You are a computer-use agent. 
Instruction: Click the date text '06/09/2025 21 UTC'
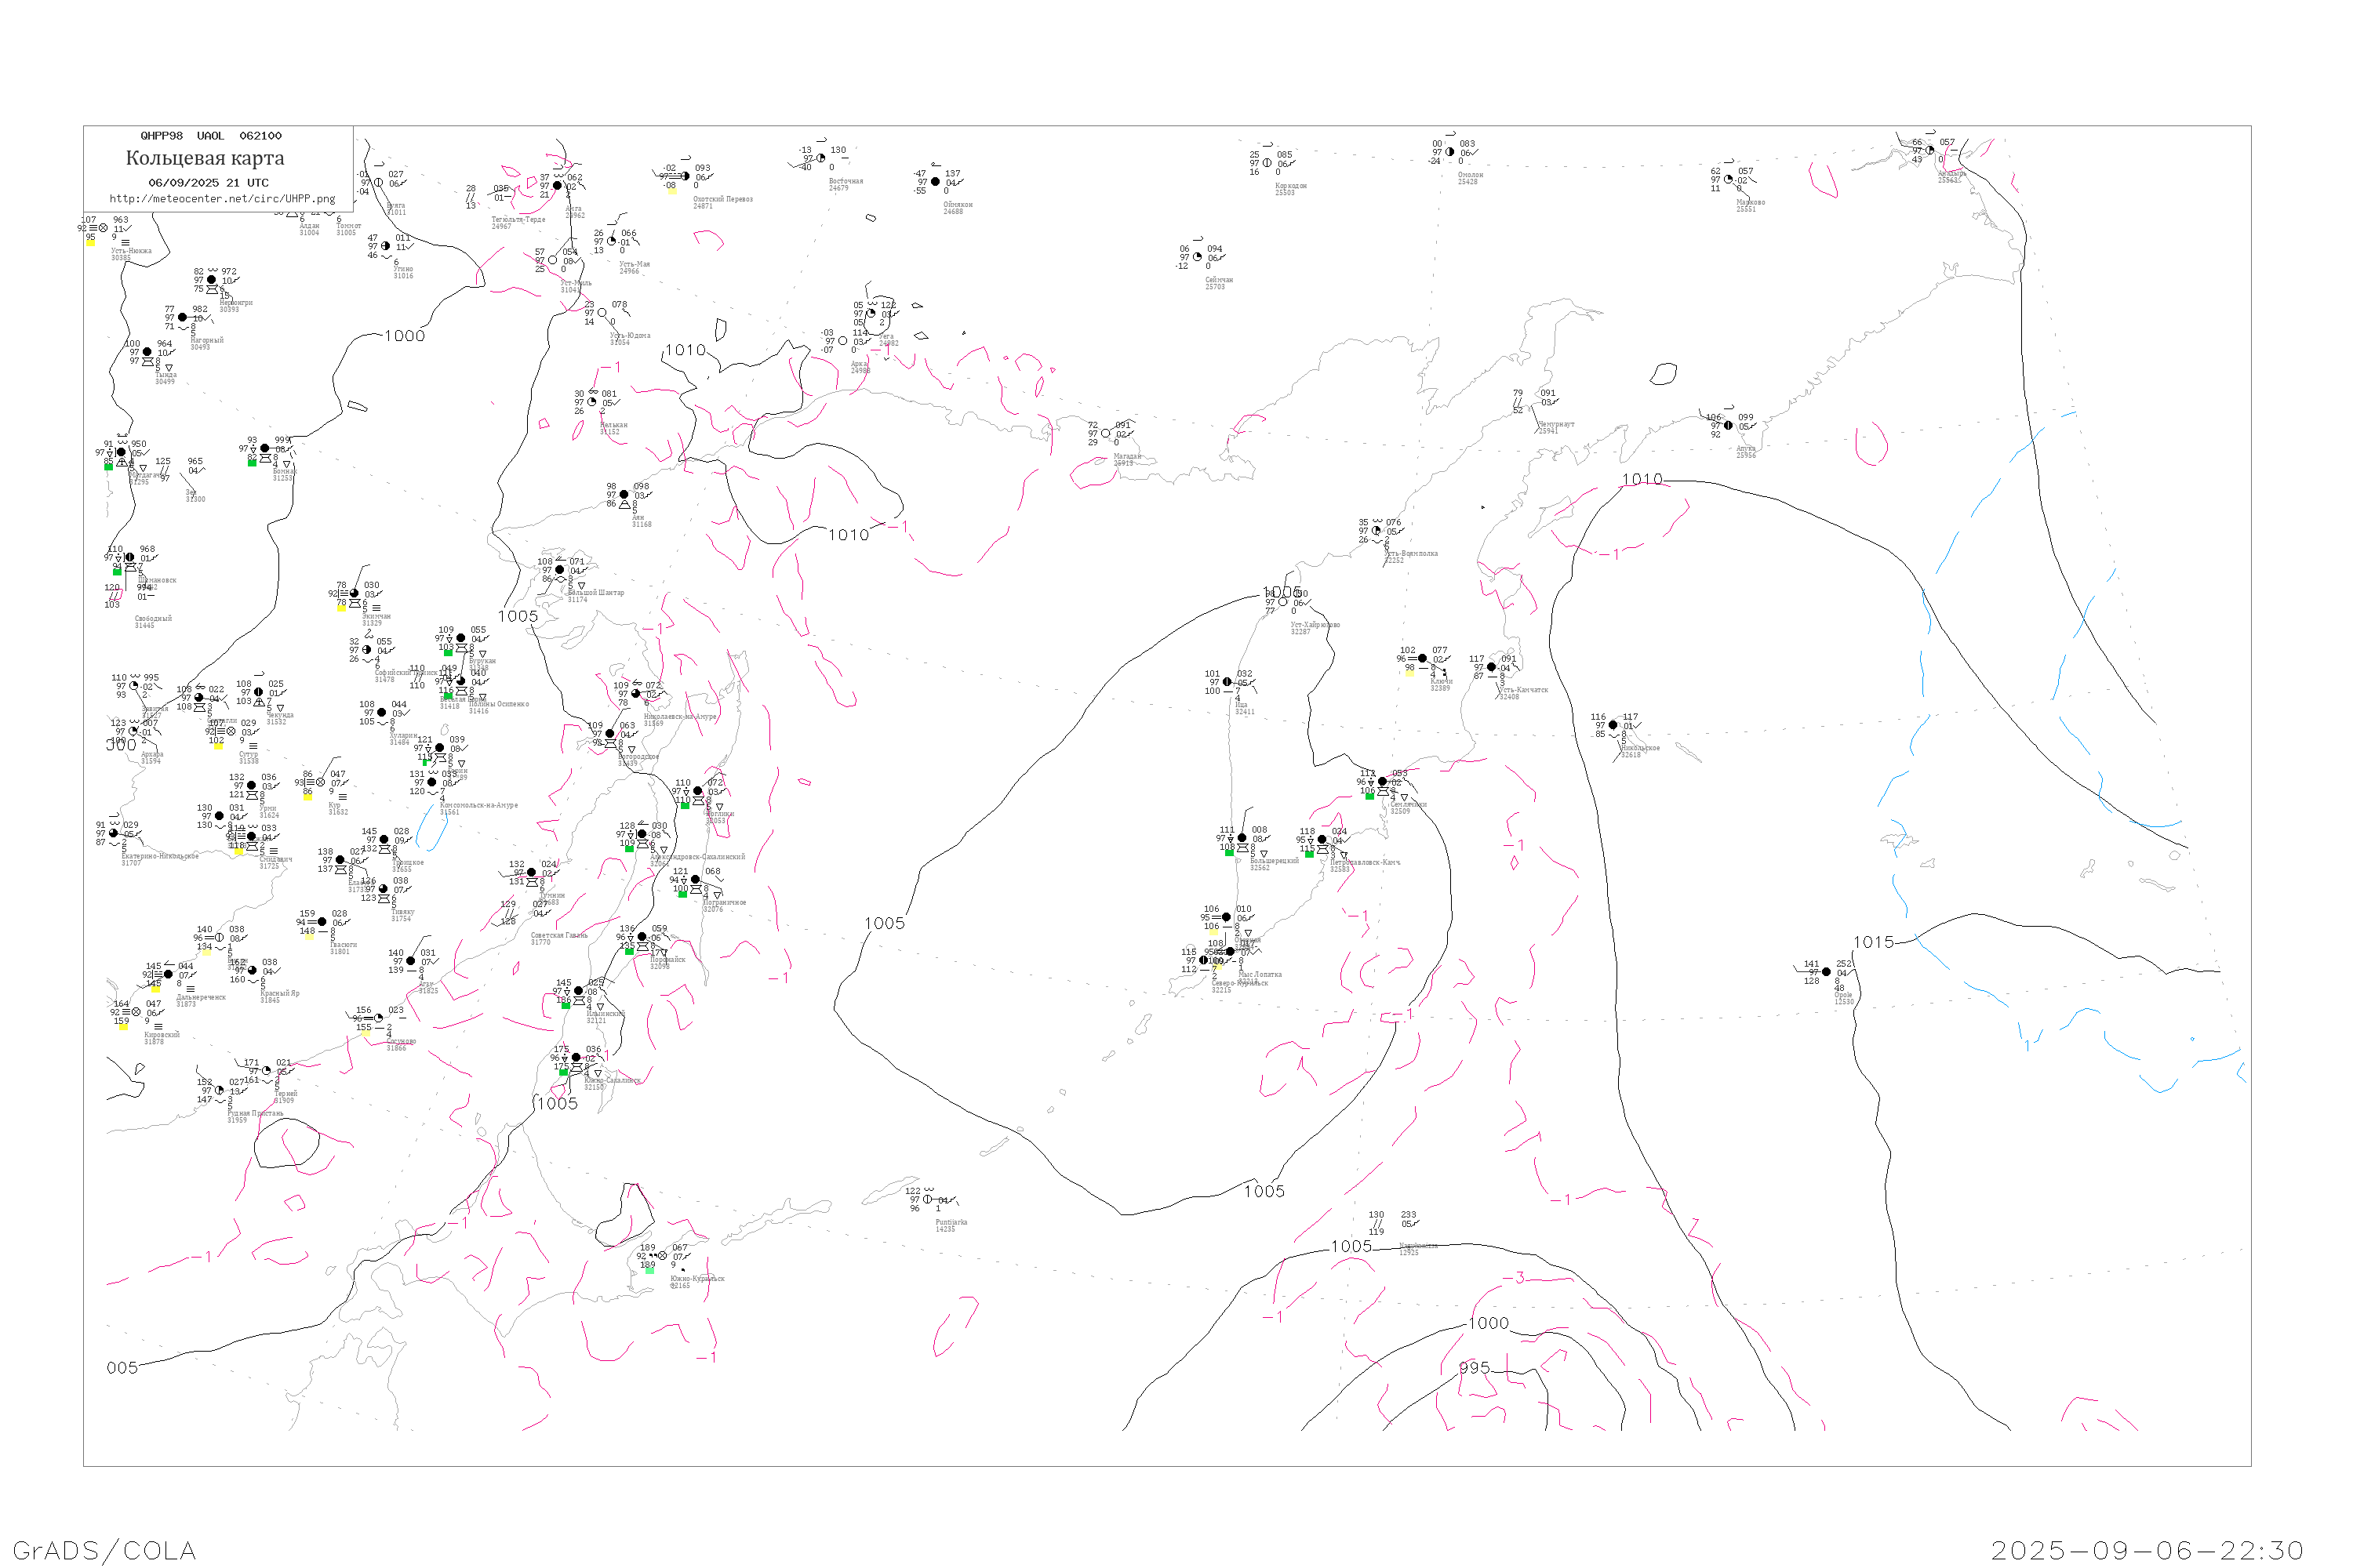click(x=208, y=183)
